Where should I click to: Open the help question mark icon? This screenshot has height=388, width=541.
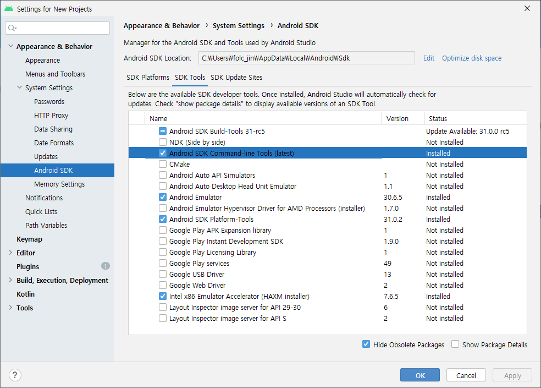coord(15,375)
